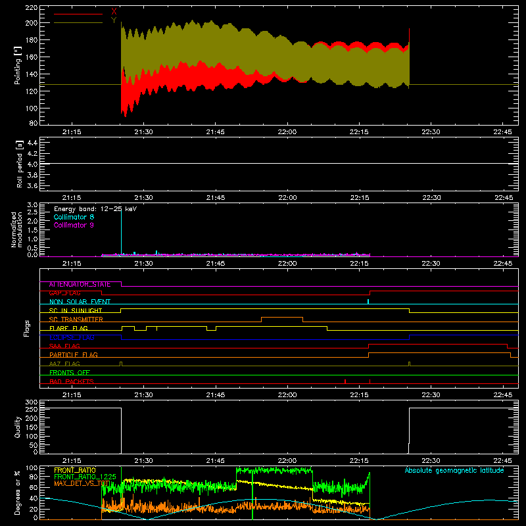Click the "100" tick on Degrees axis
Screen dimensions: 526x526
point(32,468)
